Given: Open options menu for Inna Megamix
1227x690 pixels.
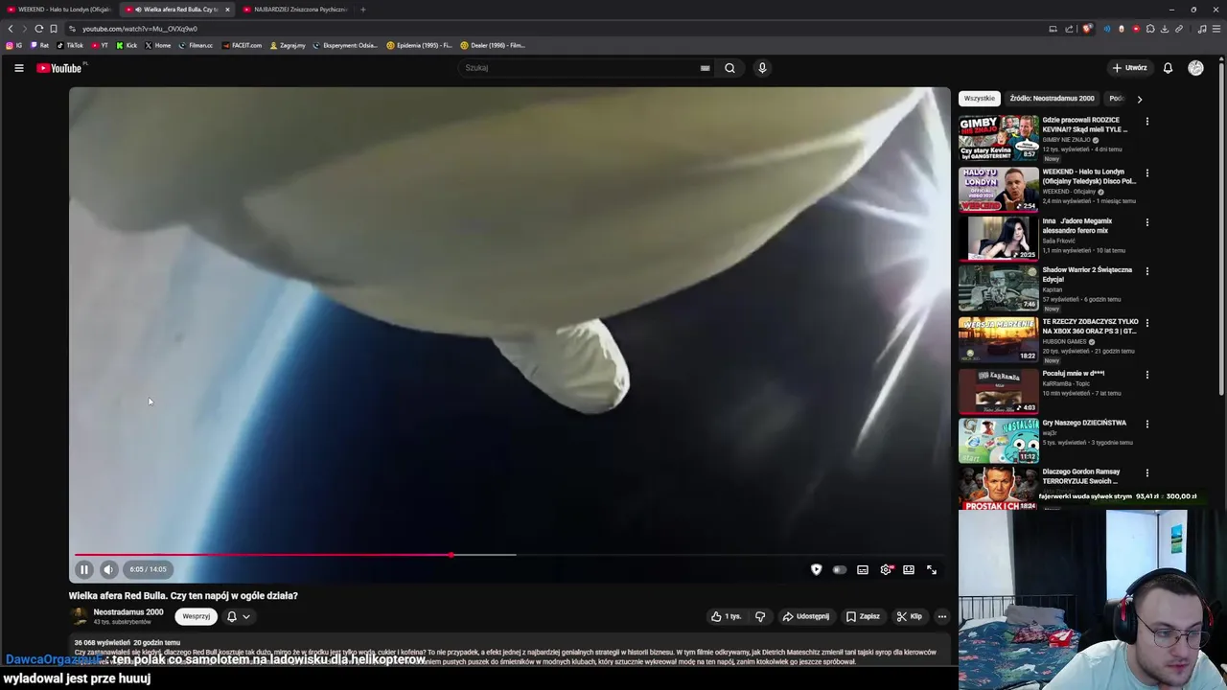Looking at the screenshot, I should point(1146,222).
